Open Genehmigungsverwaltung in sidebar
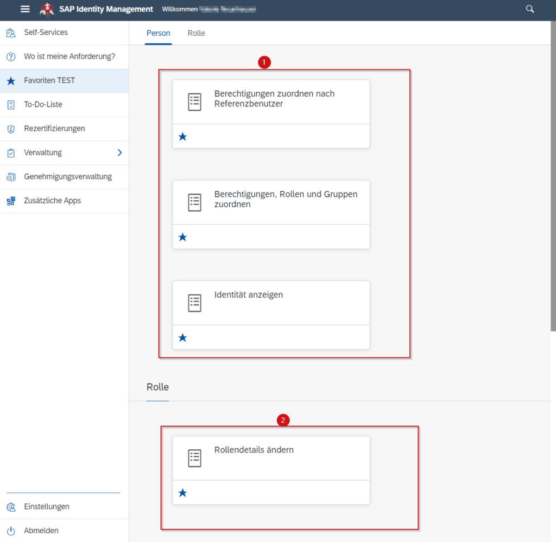Screen dimensions: 556x542 pos(64,177)
